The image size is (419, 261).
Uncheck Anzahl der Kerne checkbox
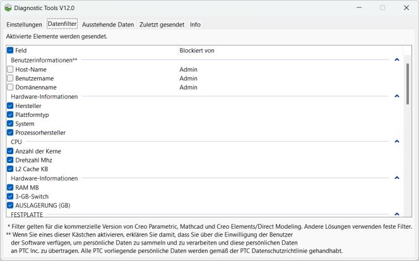[x=10, y=151]
